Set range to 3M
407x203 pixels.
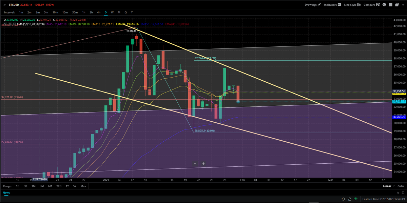(x=42, y=186)
